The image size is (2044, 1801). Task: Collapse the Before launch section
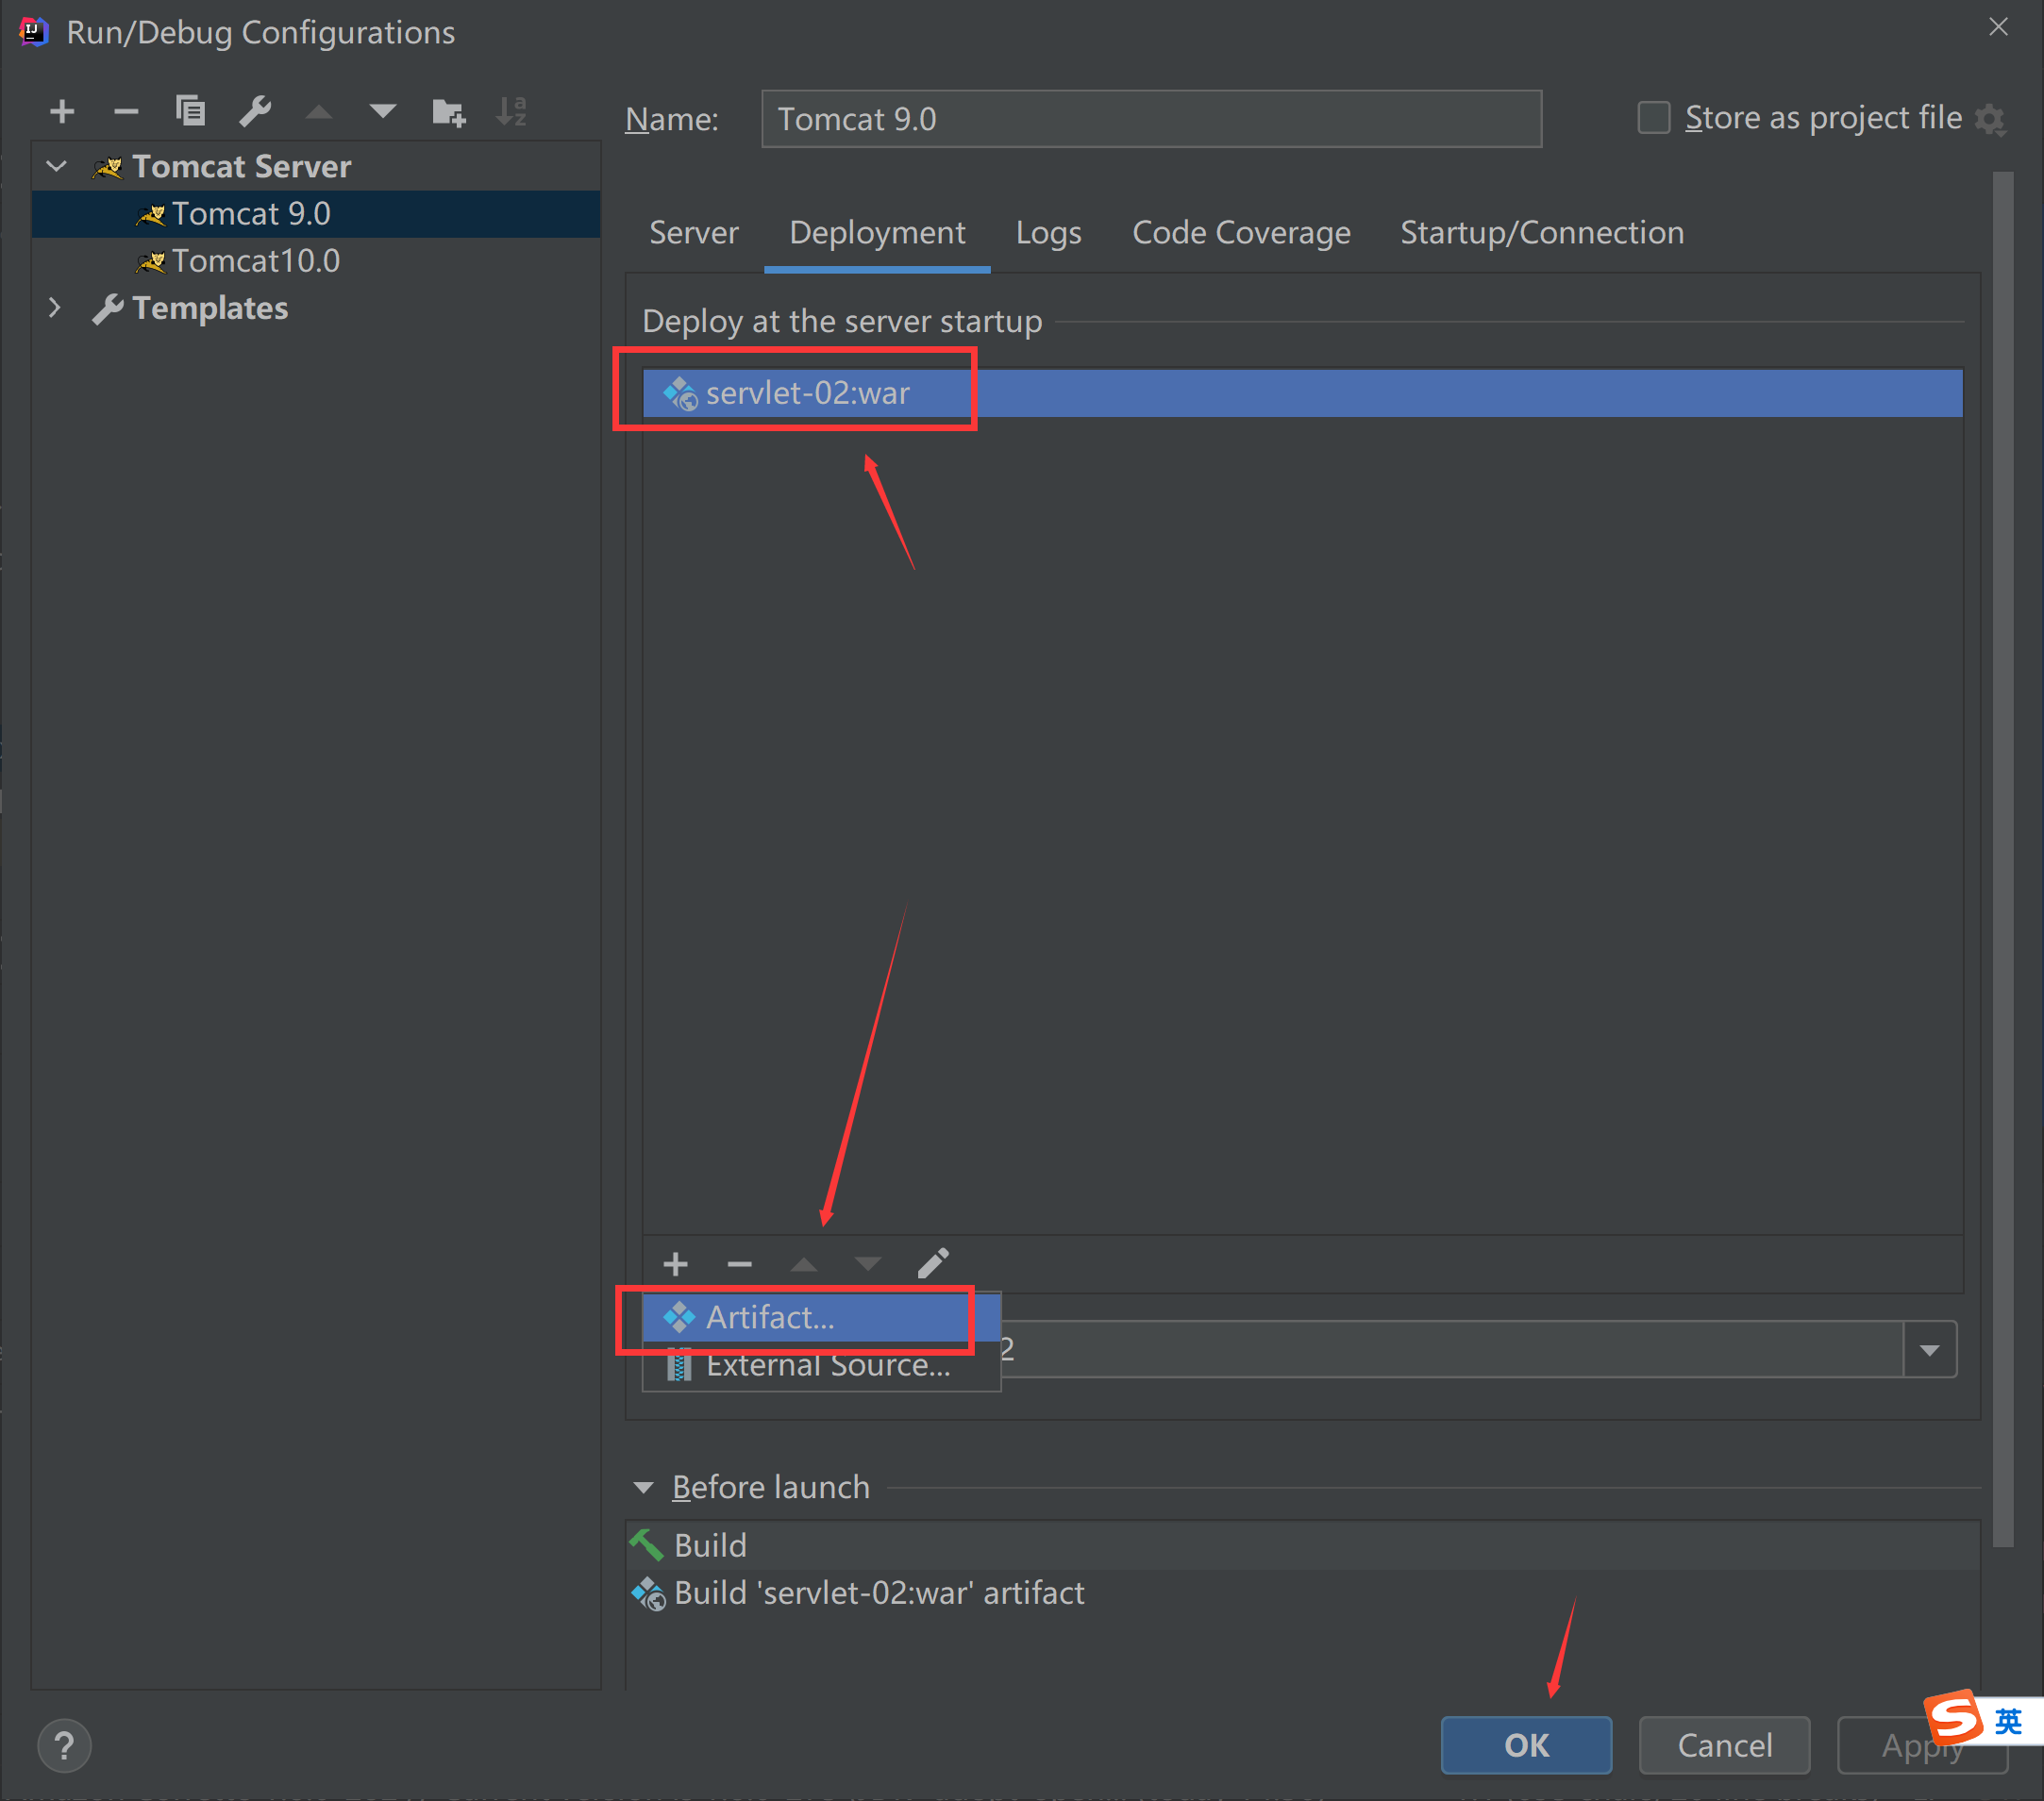[x=644, y=1488]
